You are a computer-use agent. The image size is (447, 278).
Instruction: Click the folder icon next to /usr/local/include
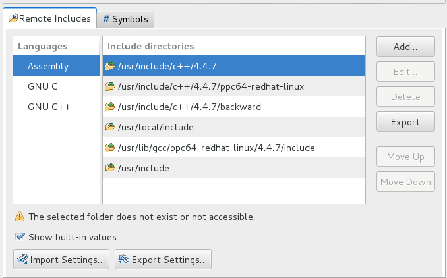point(111,127)
